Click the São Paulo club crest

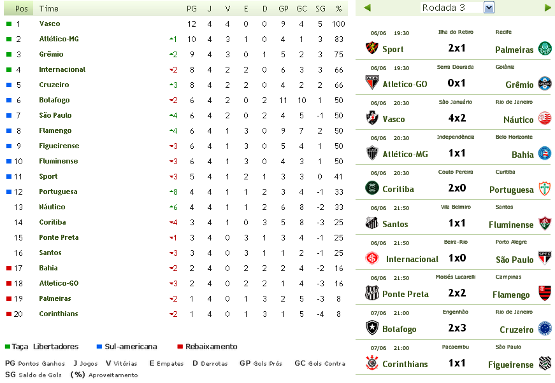(x=544, y=258)
